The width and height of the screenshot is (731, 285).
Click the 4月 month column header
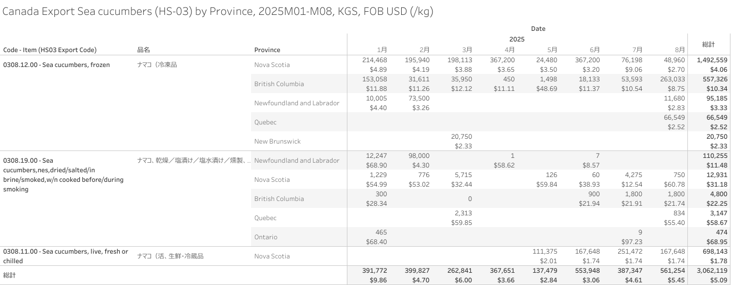tap(510, 49)
